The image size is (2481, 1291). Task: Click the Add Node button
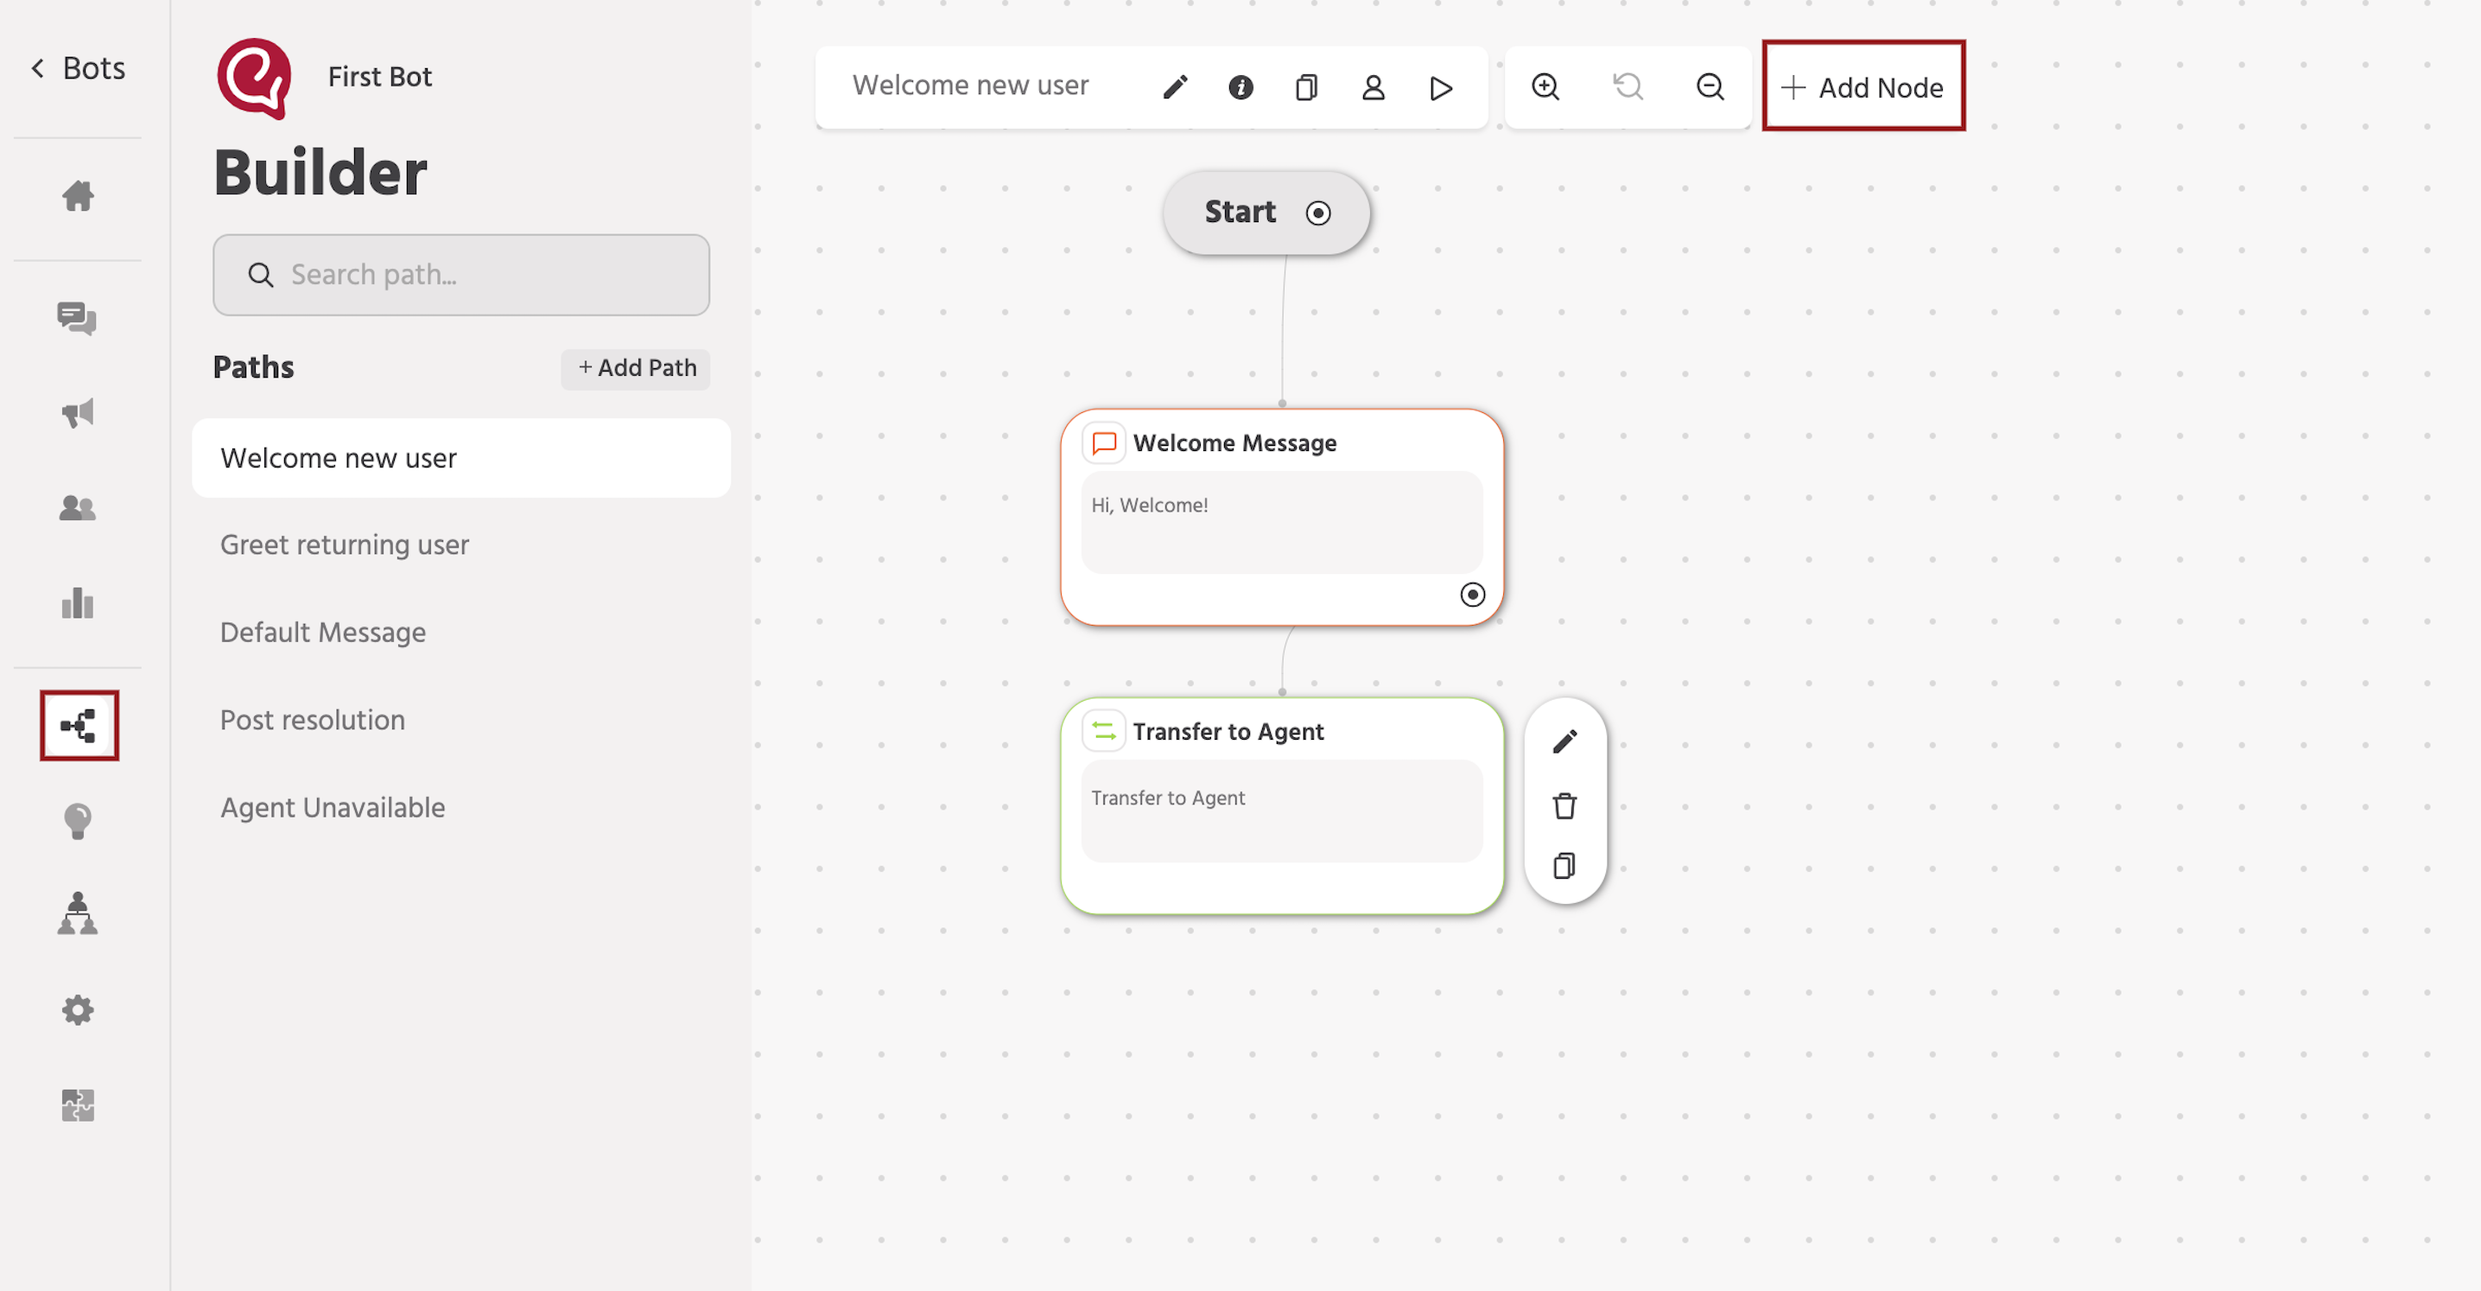point(1862,86)
